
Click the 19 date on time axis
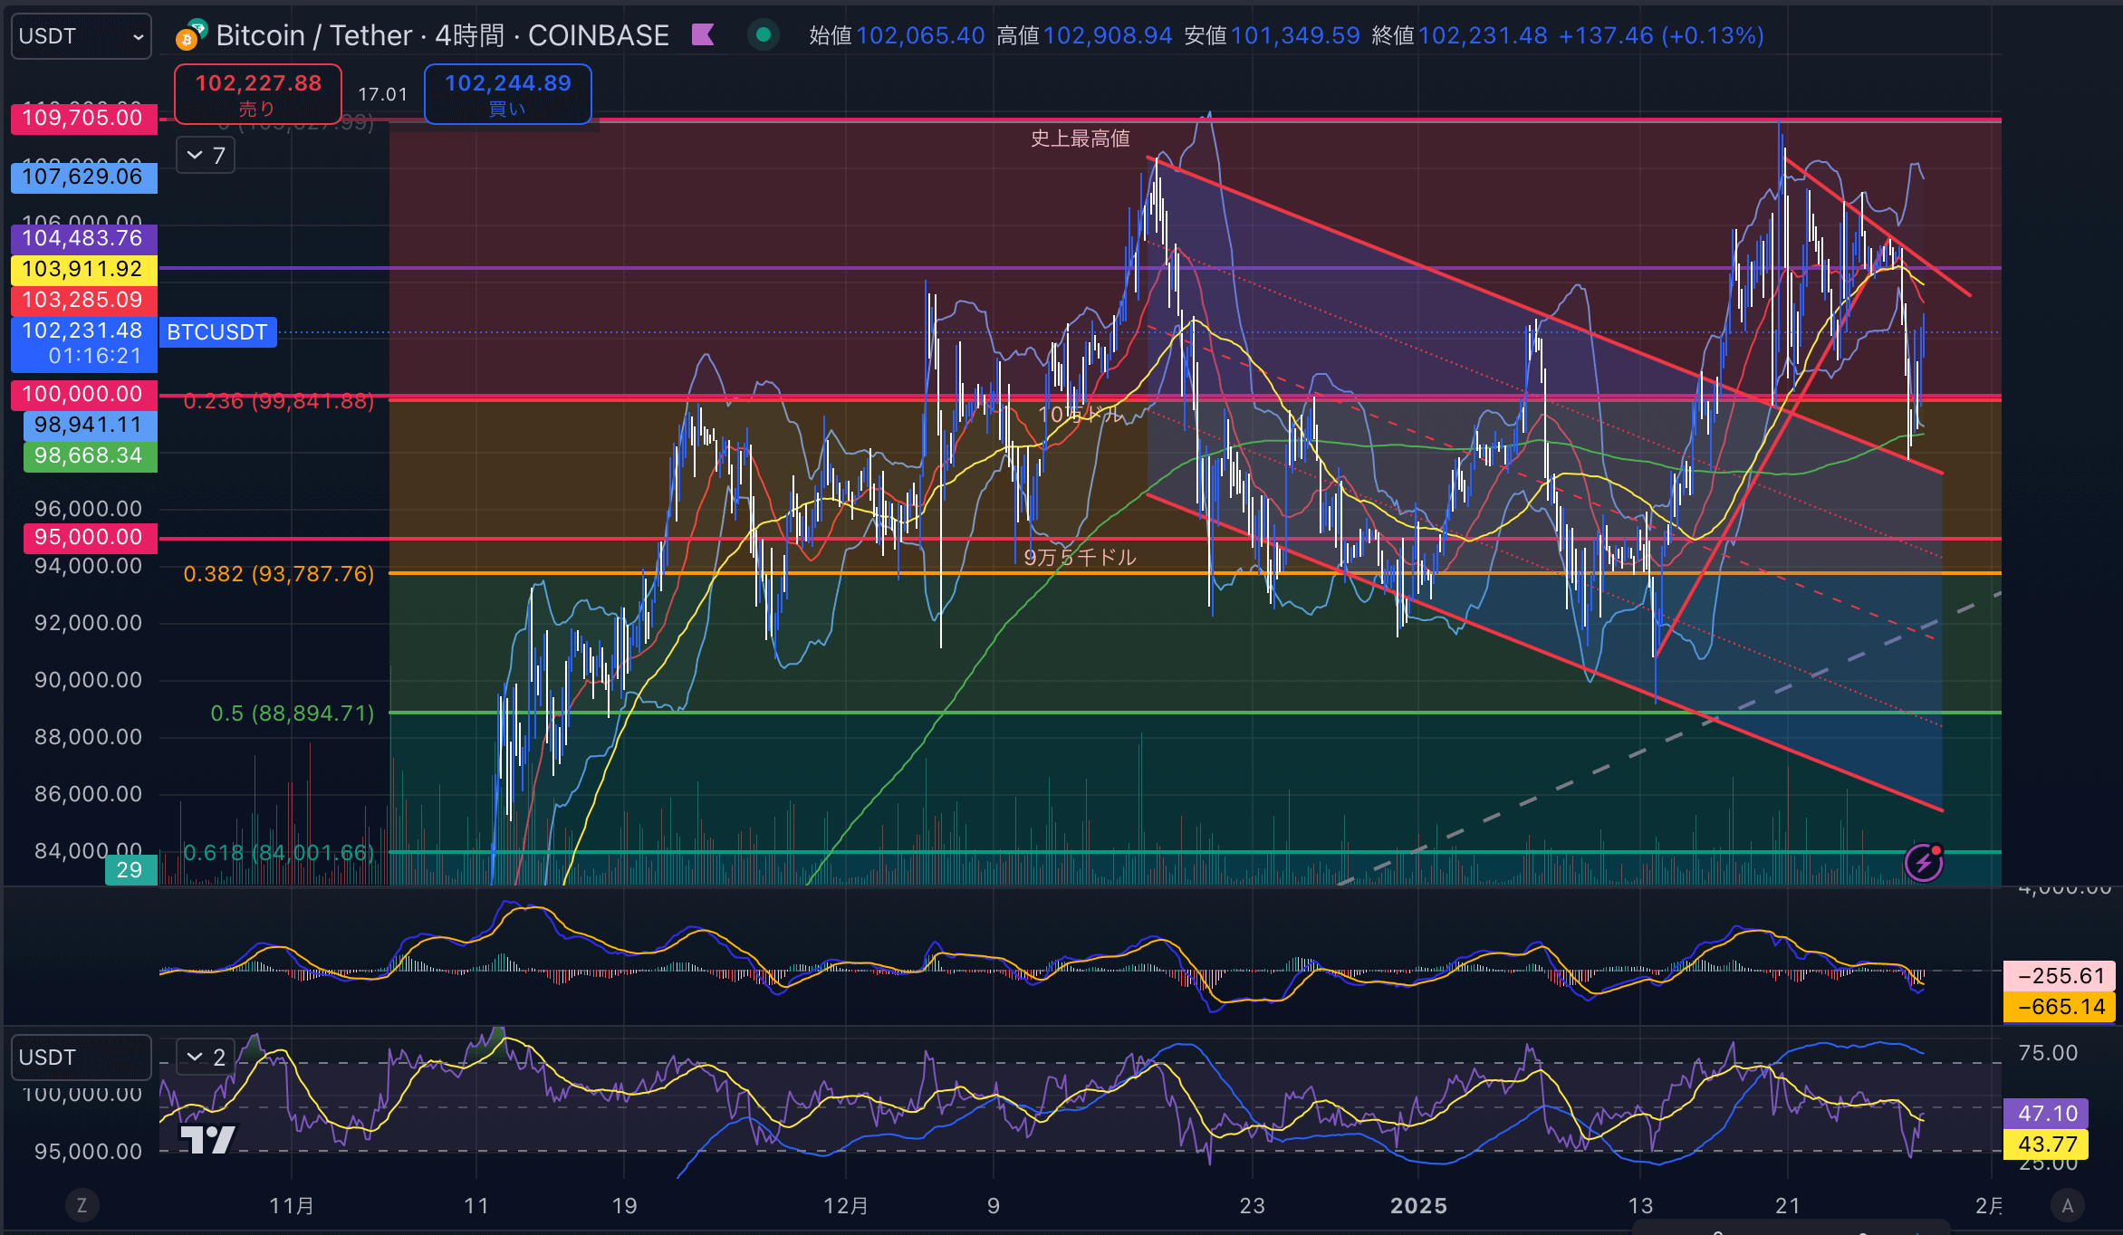click(x=624, y=1206)
